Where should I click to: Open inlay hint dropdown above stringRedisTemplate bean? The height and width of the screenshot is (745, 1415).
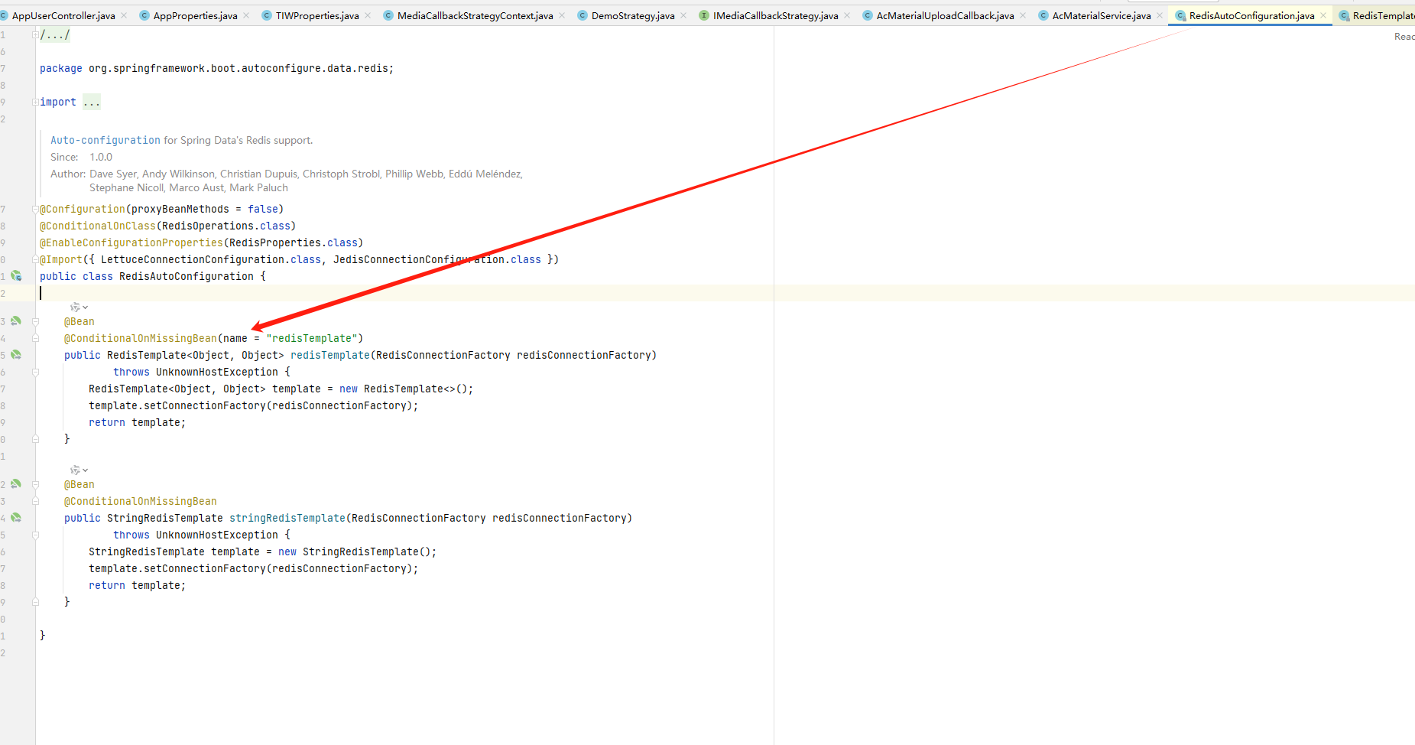pos(80,470)
